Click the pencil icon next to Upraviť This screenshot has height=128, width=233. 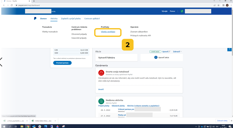[170, 52]
